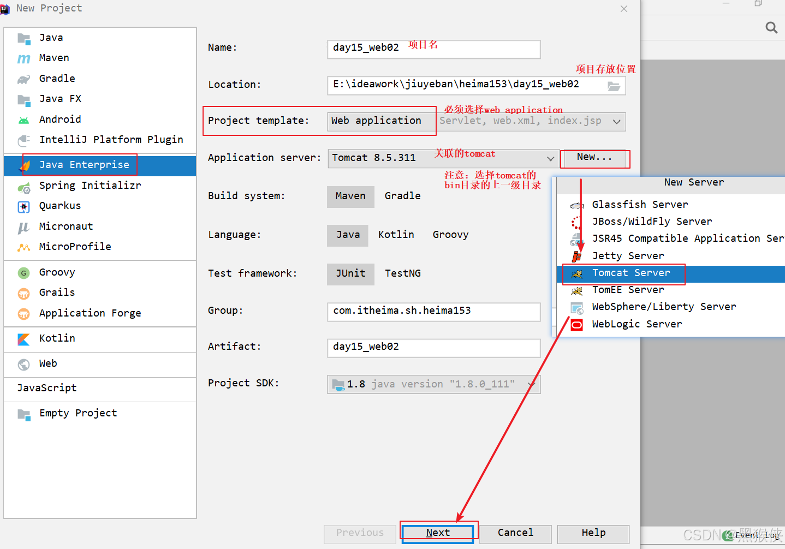Open the Quarkus generator
This screenshot has width=785, height=549.
(61, 206)
